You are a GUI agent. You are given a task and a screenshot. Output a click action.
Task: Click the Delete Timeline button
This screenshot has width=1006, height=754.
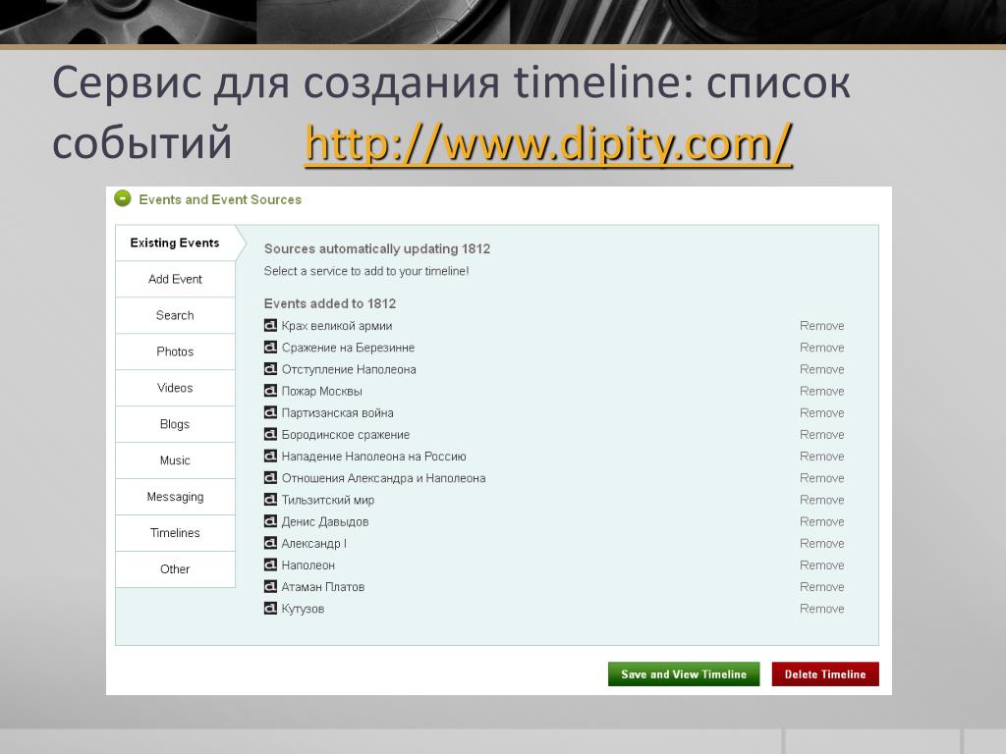[825, 673]
